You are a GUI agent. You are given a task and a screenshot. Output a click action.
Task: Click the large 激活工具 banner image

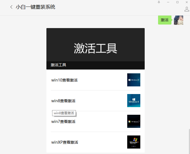[x=95, y=45]
